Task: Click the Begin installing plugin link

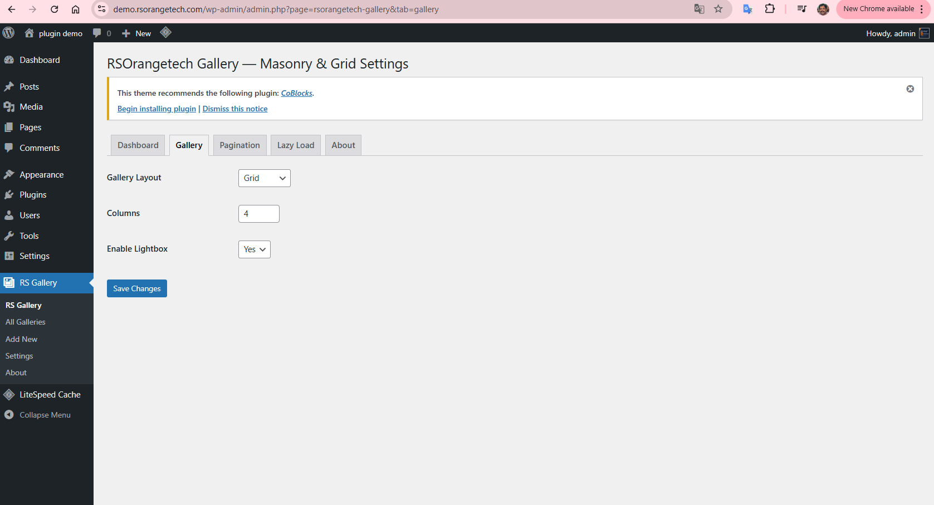Action: [156, 109]
